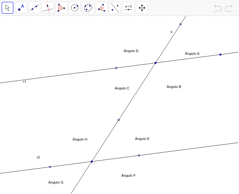
Task: Select intersection point of s and r1
Action: [155, 63]
